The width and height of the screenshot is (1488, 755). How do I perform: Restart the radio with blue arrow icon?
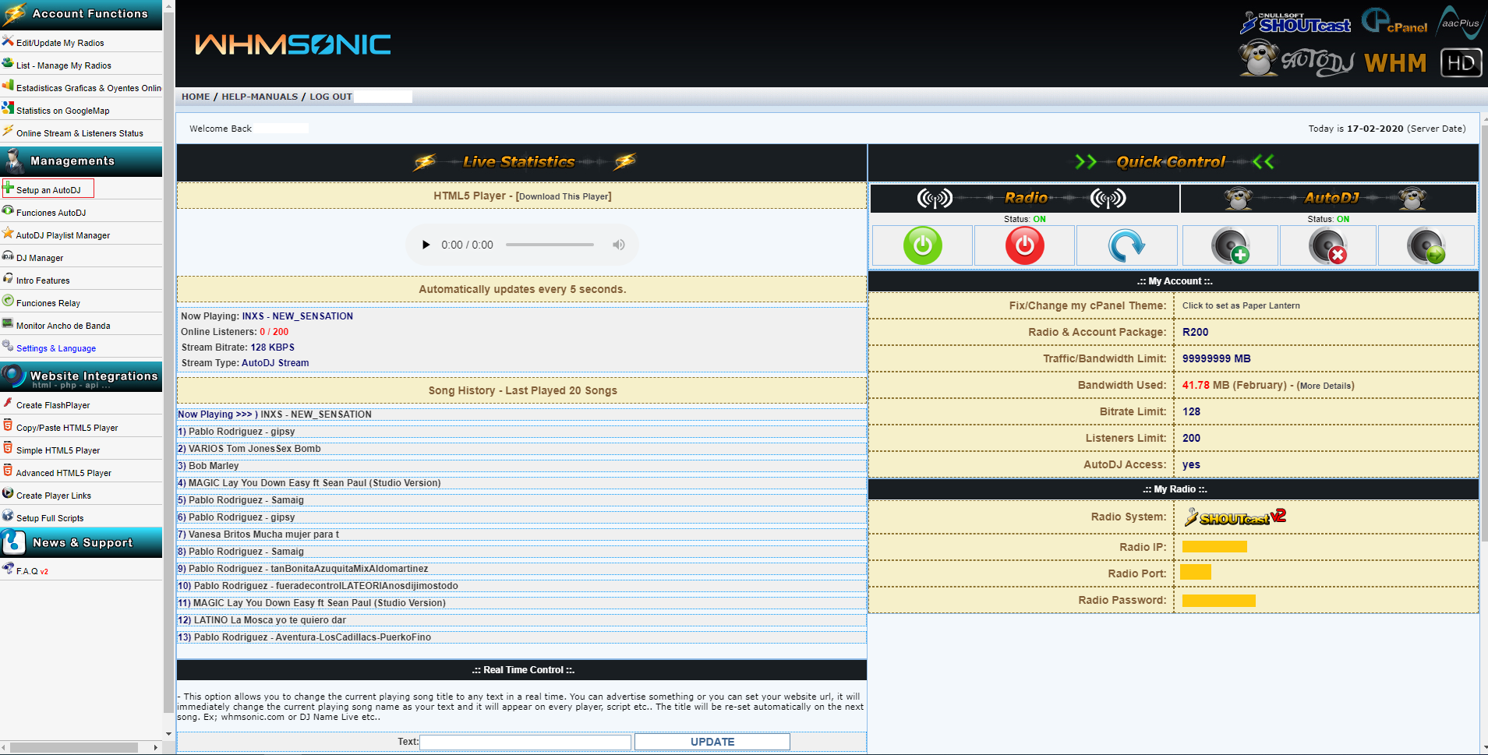[x=1126, y=245]
